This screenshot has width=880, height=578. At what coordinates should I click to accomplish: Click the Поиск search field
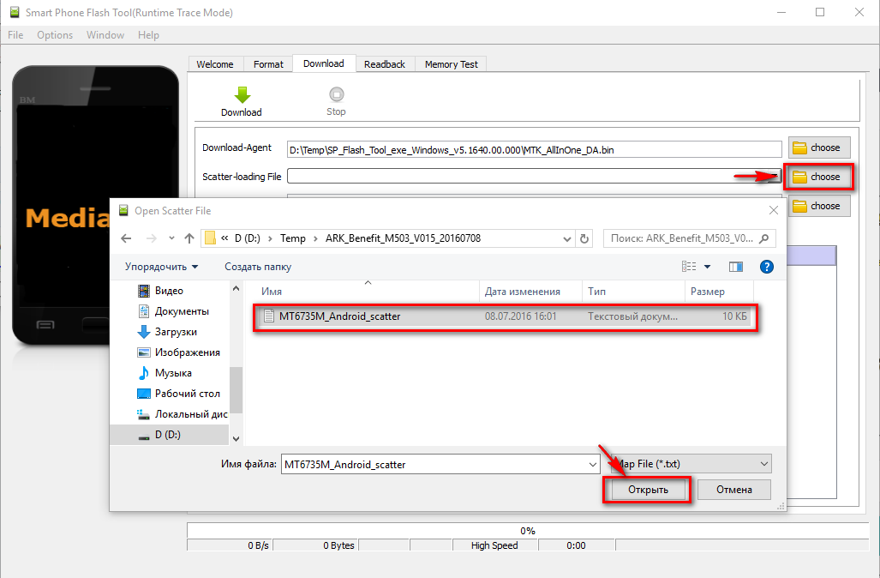pos(681,238)
